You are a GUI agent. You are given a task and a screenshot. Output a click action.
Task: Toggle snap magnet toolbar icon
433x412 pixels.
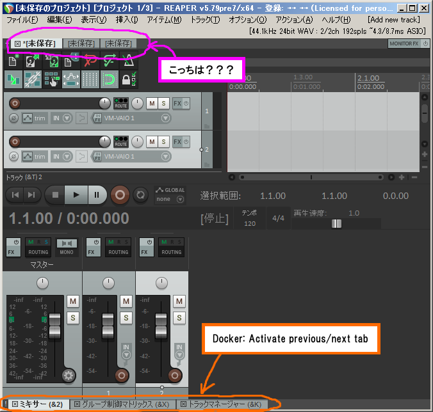110,79
